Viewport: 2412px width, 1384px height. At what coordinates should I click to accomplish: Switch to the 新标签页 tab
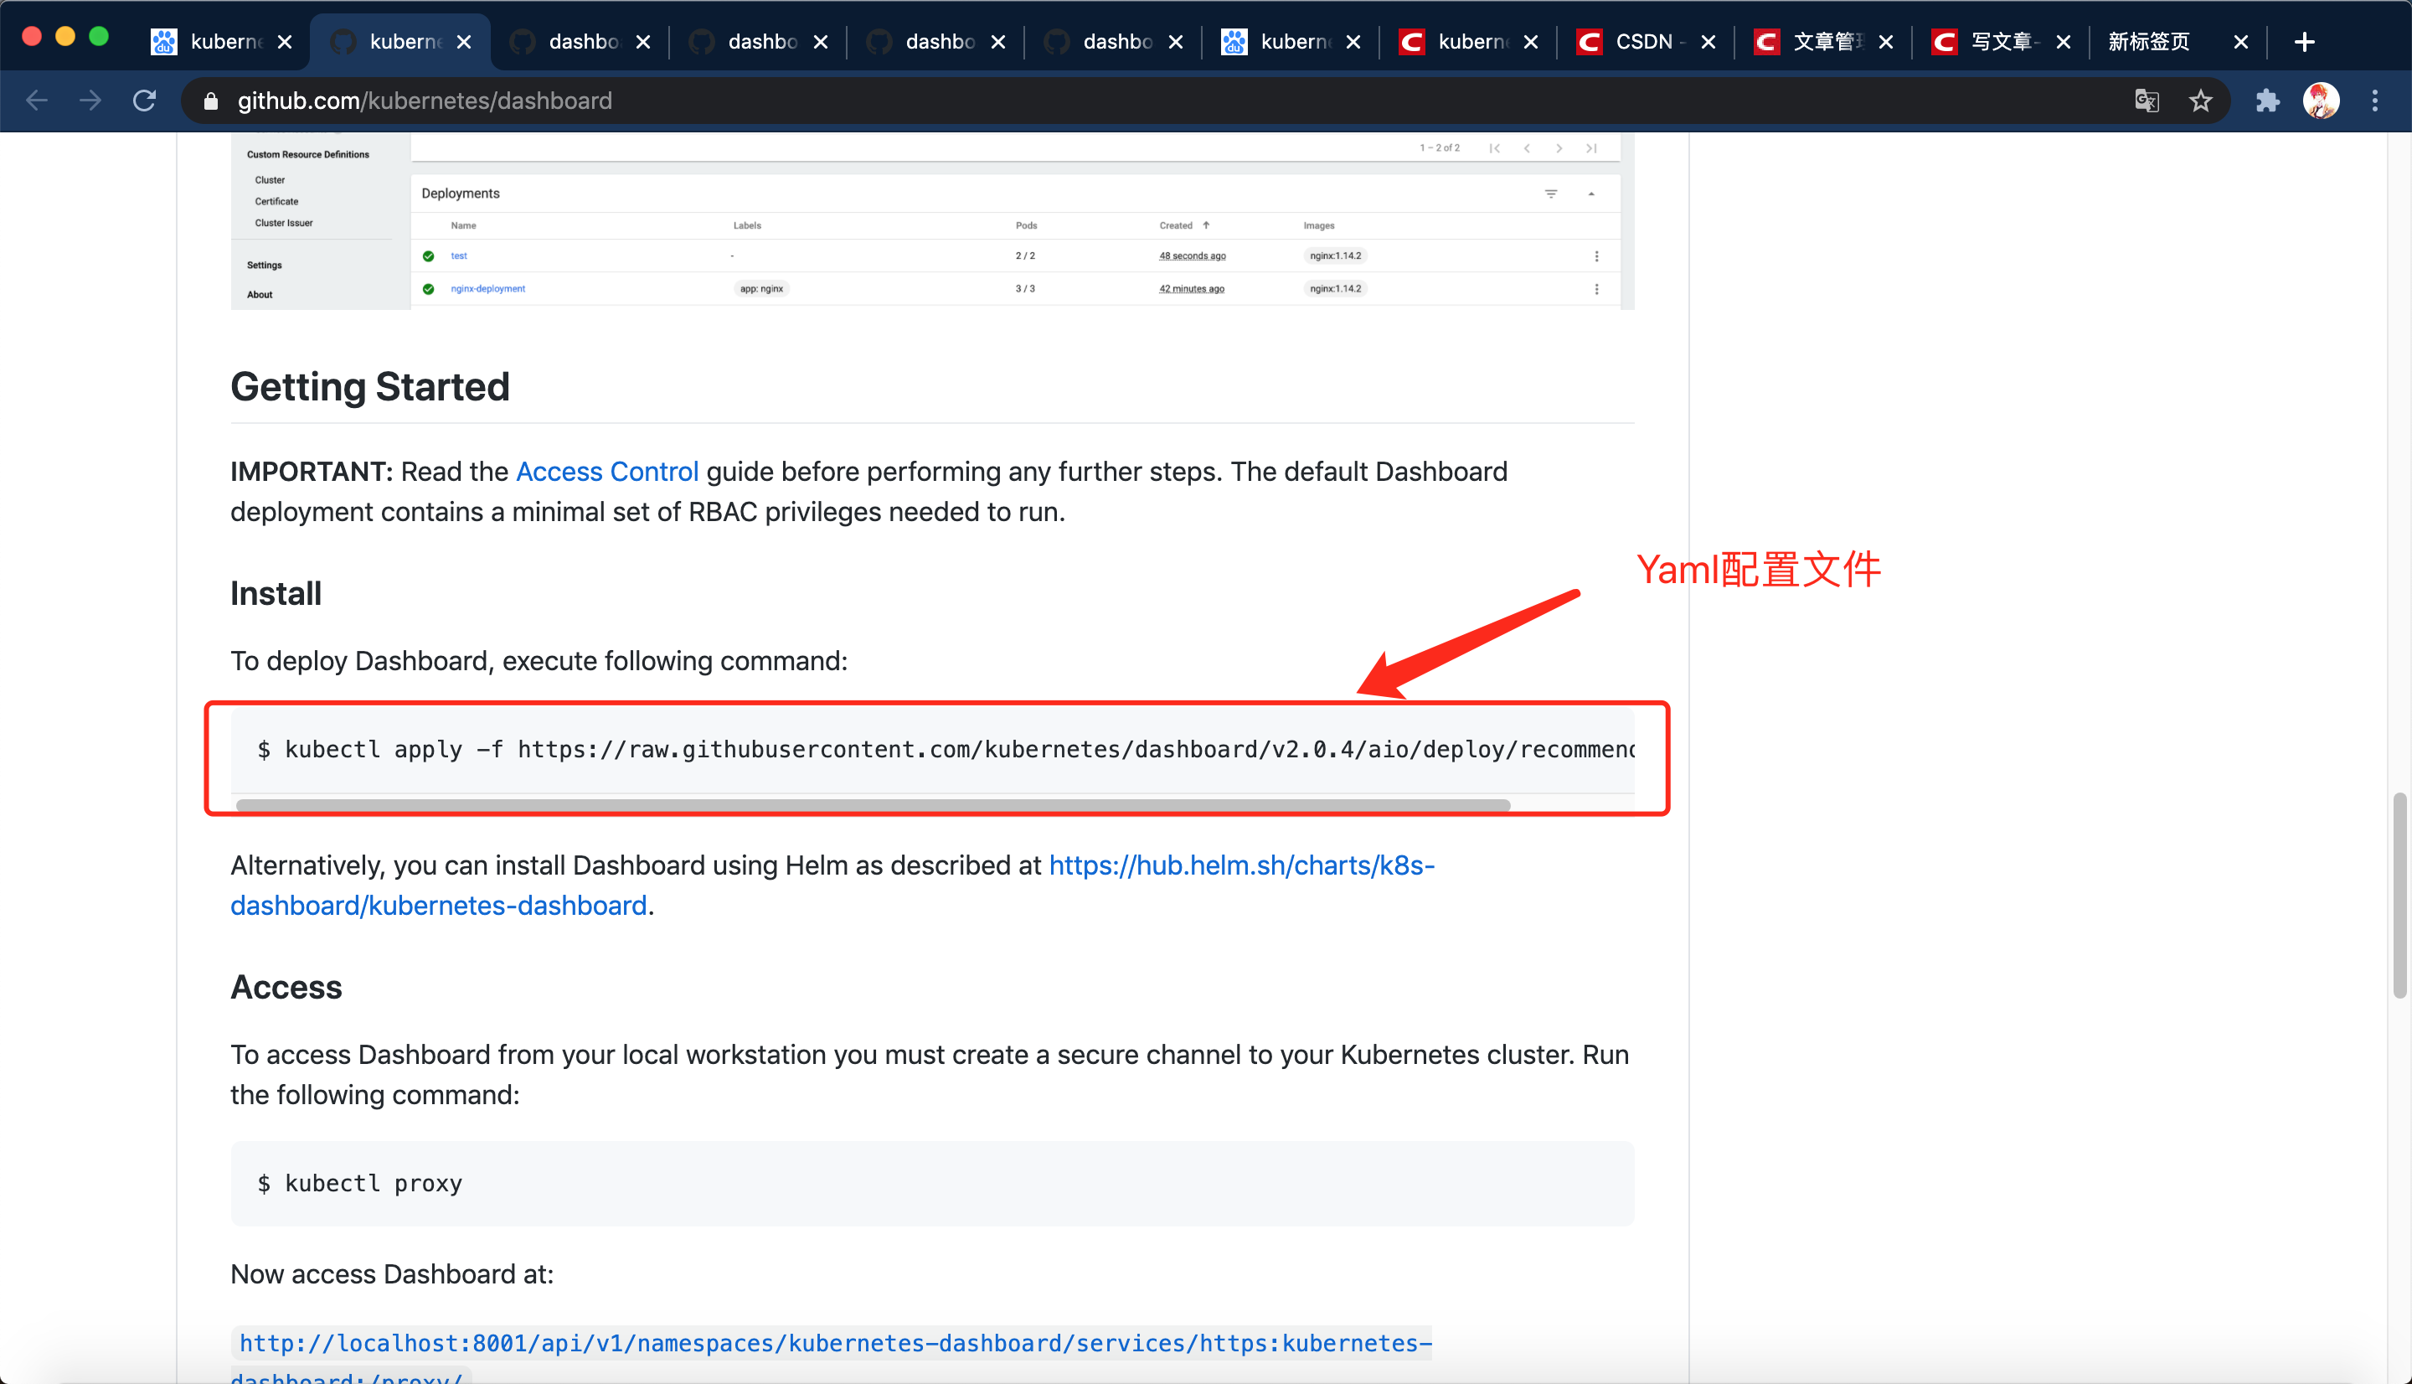point(2149,42)
